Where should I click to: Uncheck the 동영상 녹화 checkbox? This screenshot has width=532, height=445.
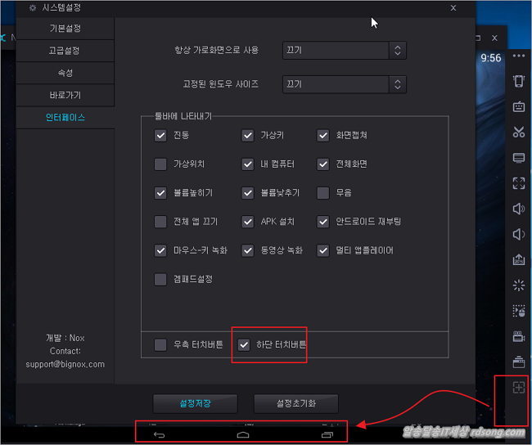click(x=248, y=250)
